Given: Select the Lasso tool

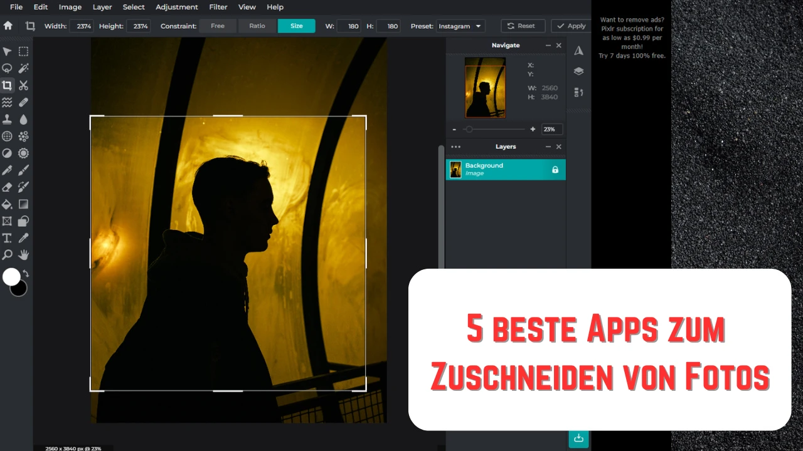Looking at the screenshot, I should tap(8, 68).
